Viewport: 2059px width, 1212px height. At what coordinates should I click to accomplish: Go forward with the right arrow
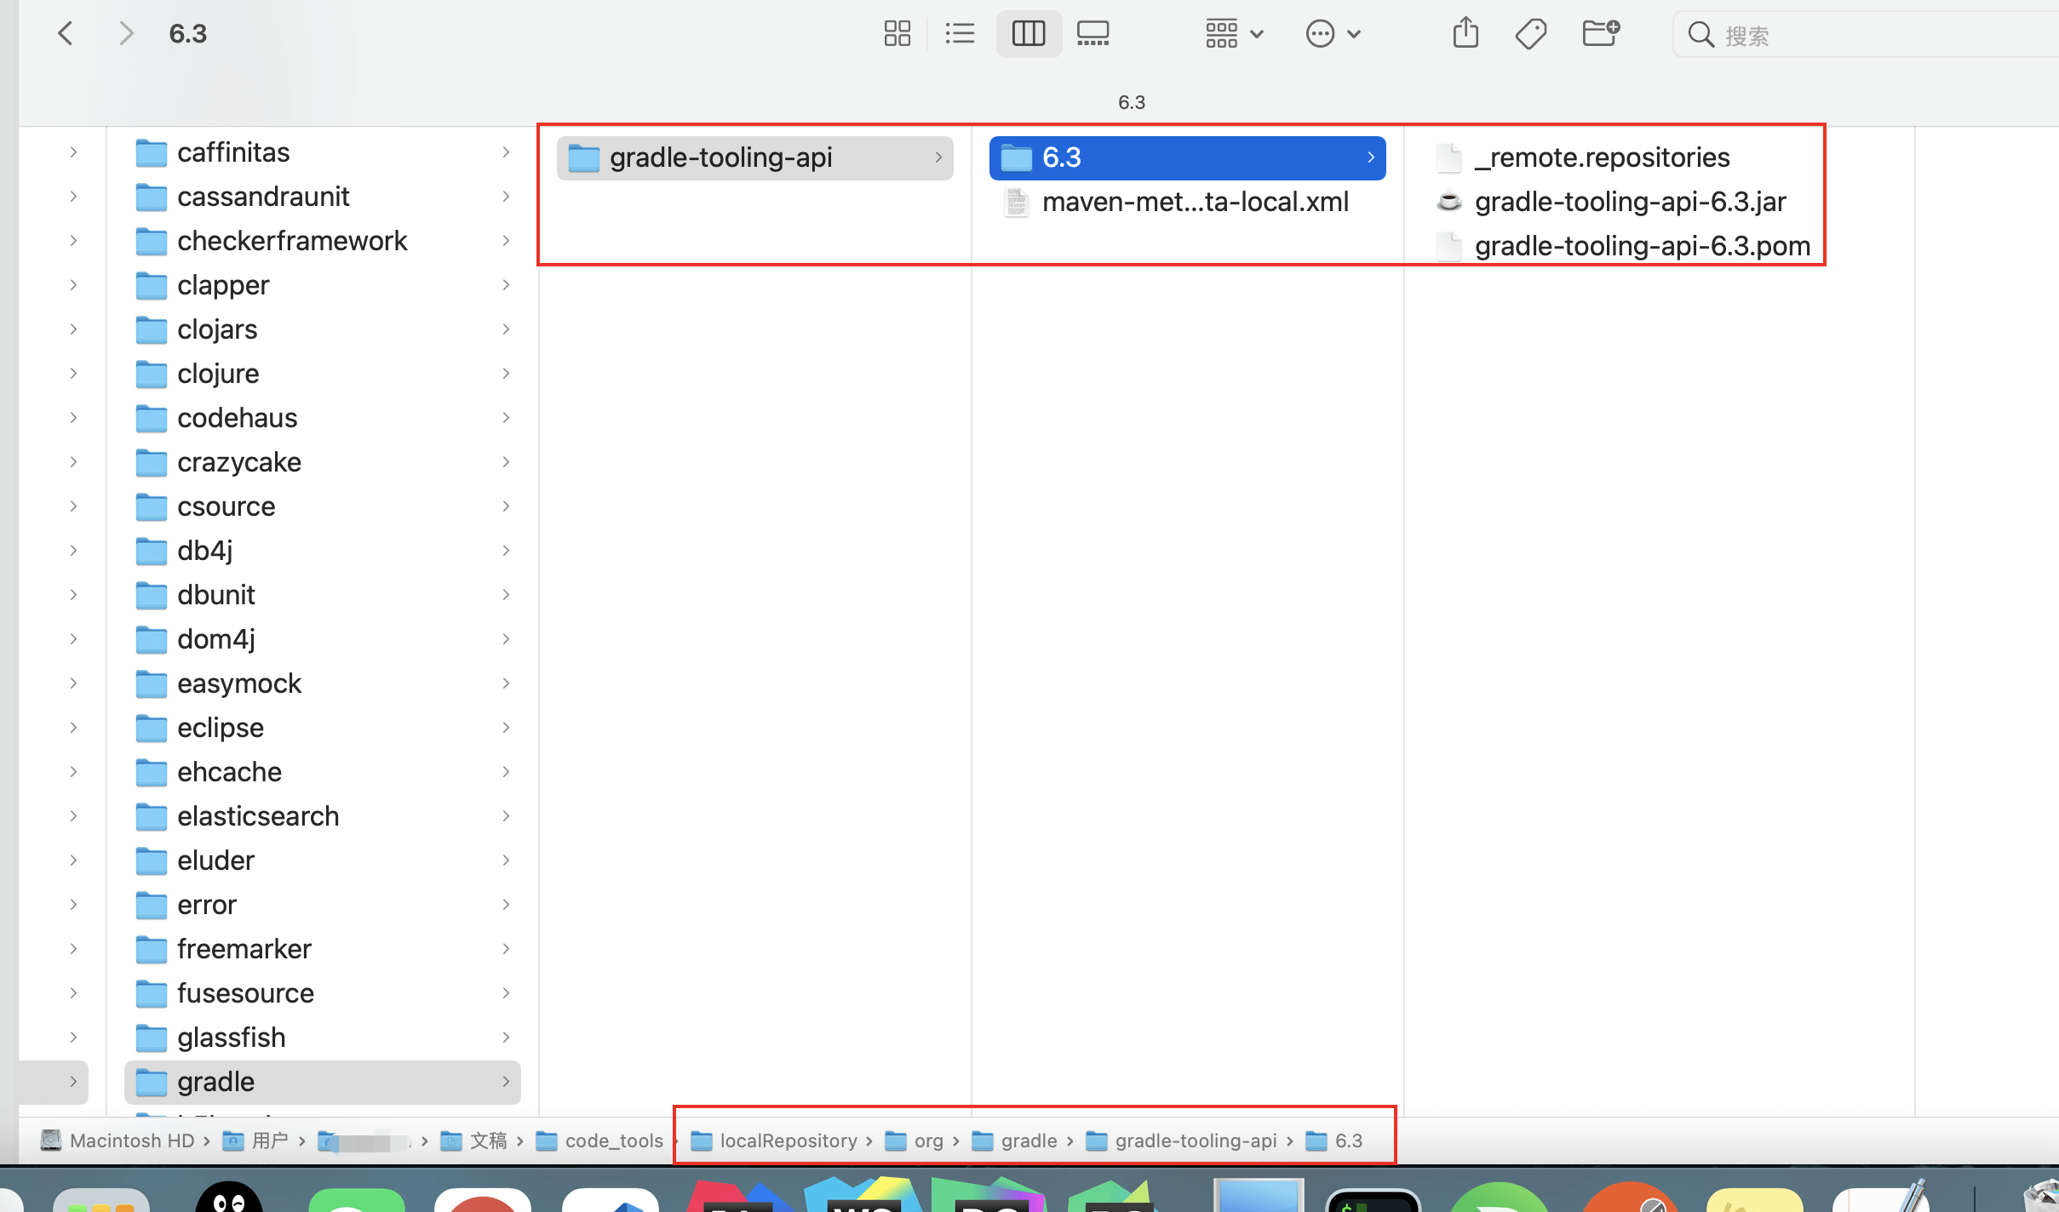tap(126, 34)
